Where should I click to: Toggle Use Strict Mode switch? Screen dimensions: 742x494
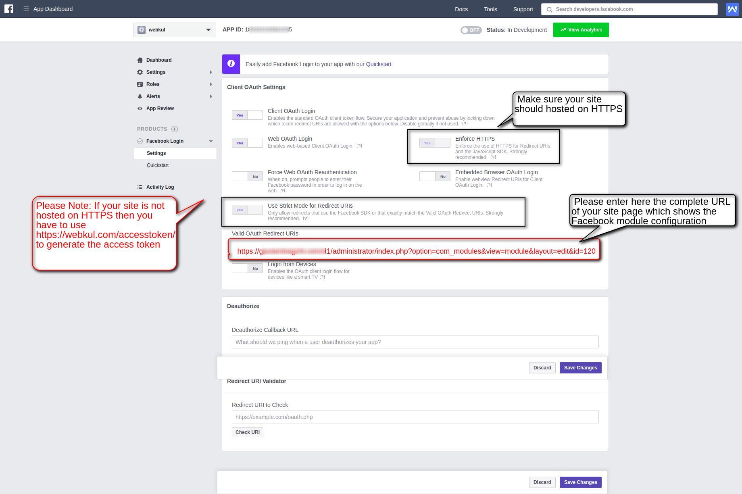(247, 210)
